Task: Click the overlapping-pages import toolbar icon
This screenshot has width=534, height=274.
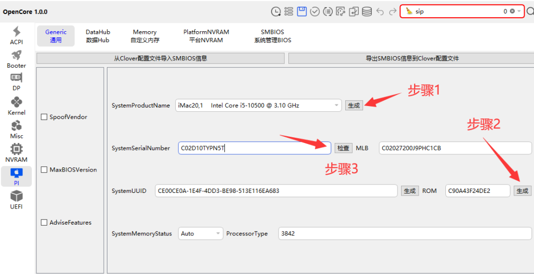Action: click(x=354, y=11)
